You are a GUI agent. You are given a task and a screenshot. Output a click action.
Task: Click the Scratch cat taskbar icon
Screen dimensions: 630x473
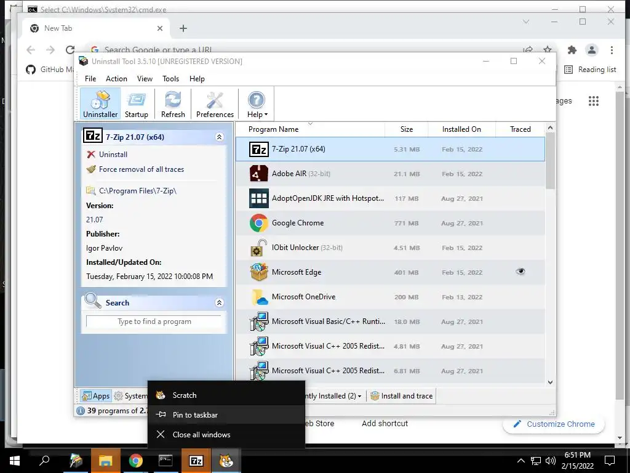pyautogui.click(x=226, y=461)
